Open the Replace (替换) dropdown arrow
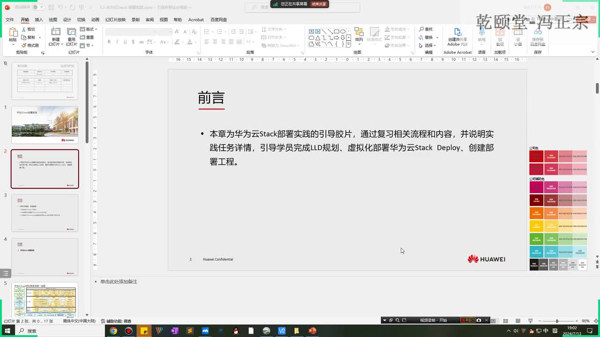The width and height of the screenshot is (600, 337). [x=437, y=37]
